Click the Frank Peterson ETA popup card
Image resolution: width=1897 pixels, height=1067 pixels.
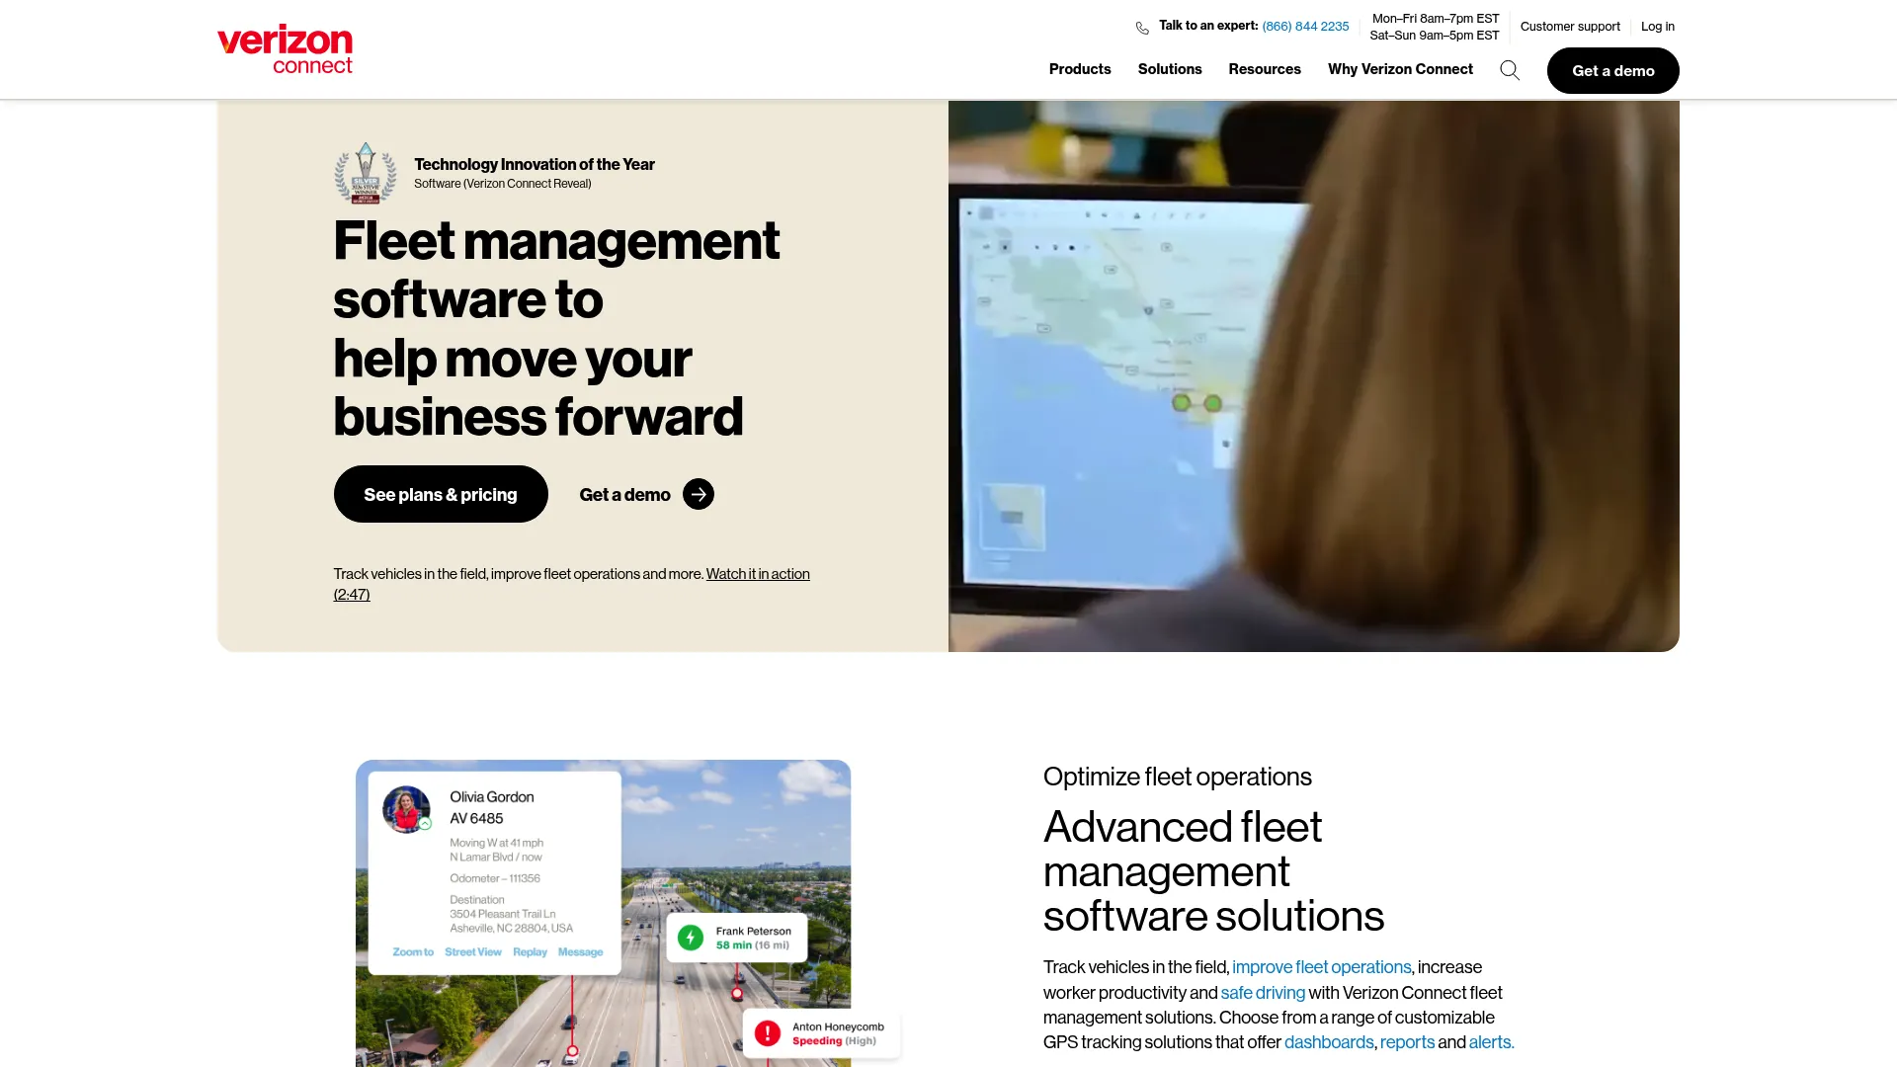737,938
